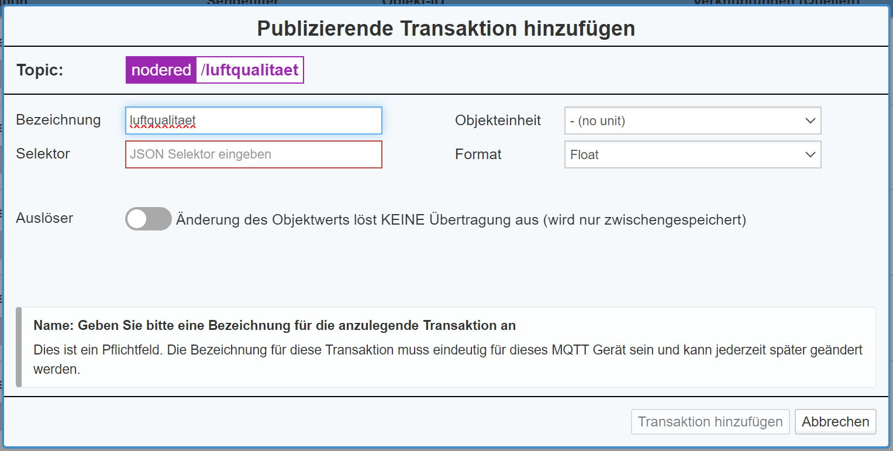Click the Bezeichnung input containing luftqualitaet
The height and width of the screenshot is (451, 893).
(x=254, y=121)
